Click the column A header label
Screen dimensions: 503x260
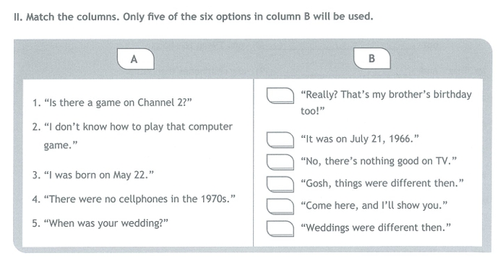coord(136,59)
